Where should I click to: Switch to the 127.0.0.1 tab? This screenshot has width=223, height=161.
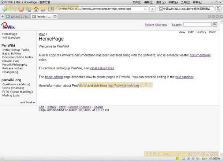pos(18,16)
